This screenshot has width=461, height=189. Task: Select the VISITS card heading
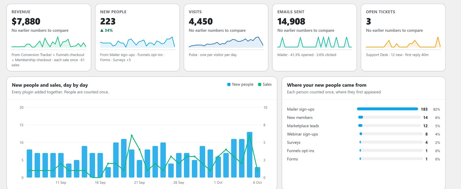coord(195,12)
